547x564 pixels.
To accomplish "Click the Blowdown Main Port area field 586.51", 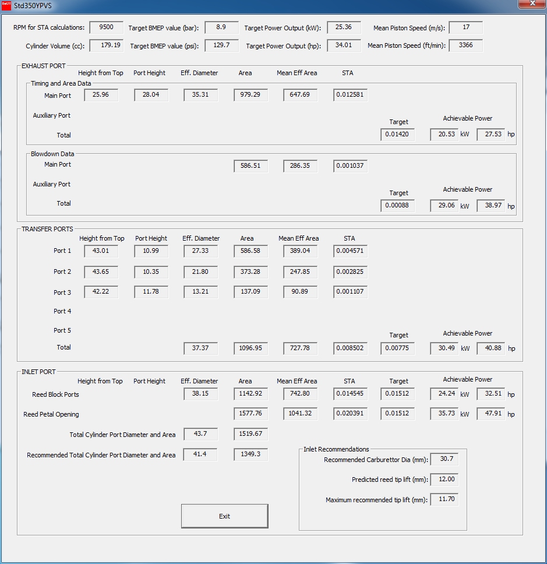I will tap(250, 166).
